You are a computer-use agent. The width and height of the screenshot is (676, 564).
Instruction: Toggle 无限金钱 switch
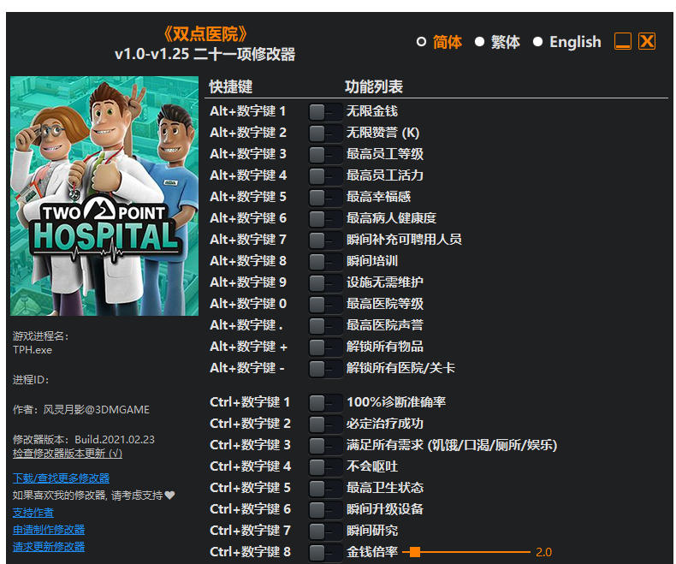(325, 111)
